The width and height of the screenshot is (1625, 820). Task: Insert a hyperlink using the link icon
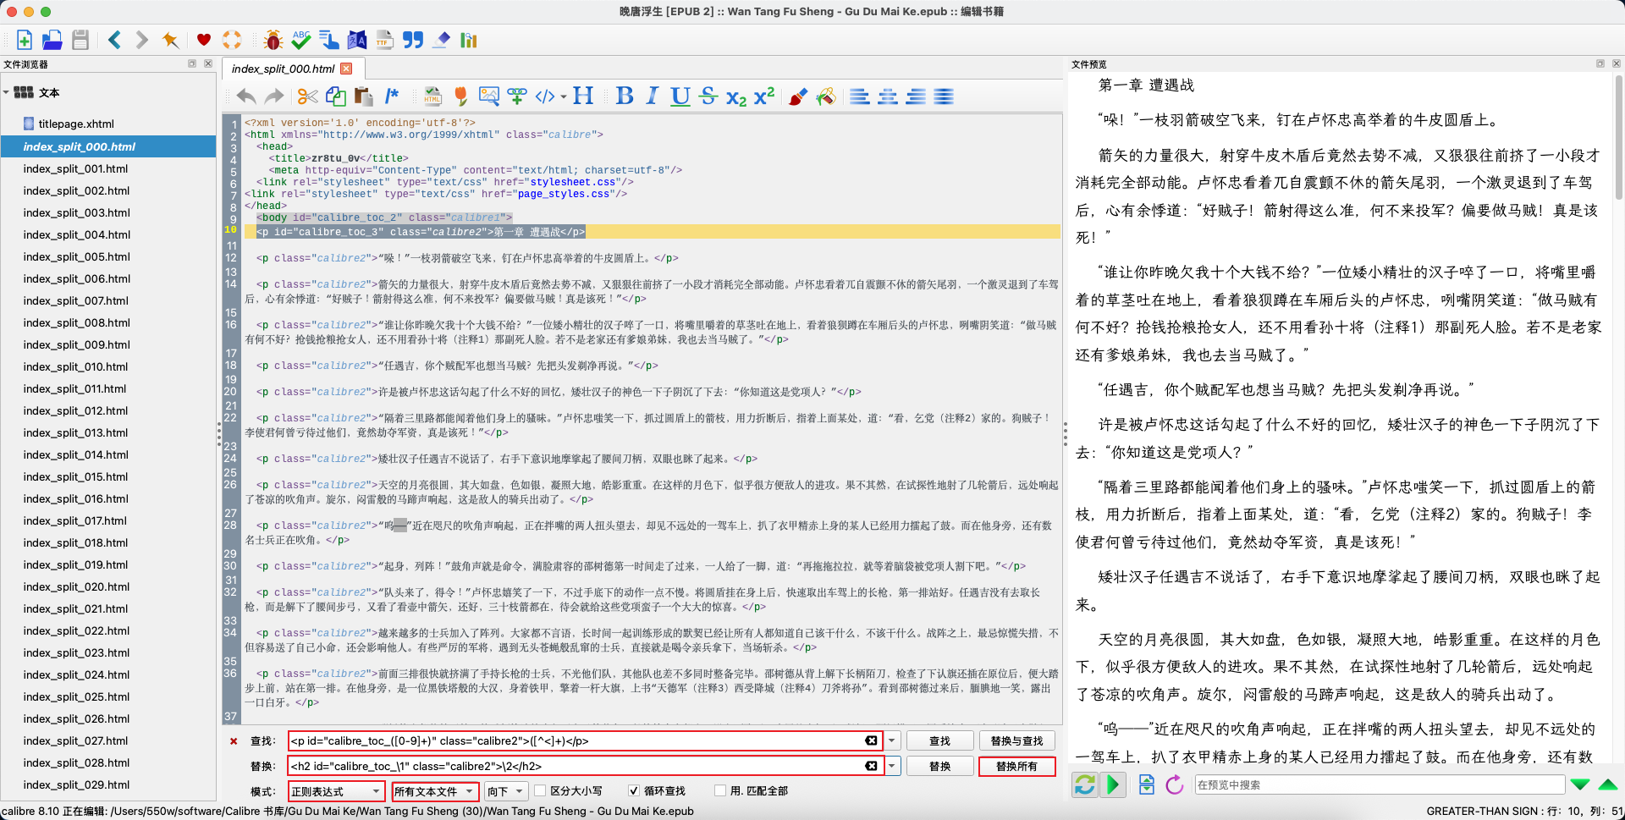pos(517,96)
